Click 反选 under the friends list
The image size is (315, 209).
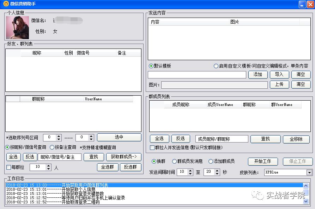[x=30, y=157]
